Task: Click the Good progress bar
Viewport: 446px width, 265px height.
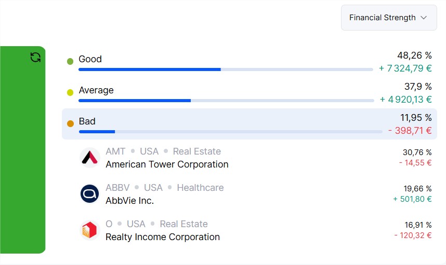Action: pyautogui.click(x=226, y=69)
